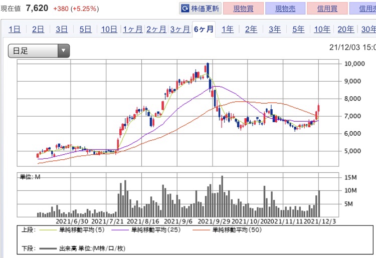Select the 5日 chart period tab
376x258 pixels.
pyautogui.click(x=86, y=30)
